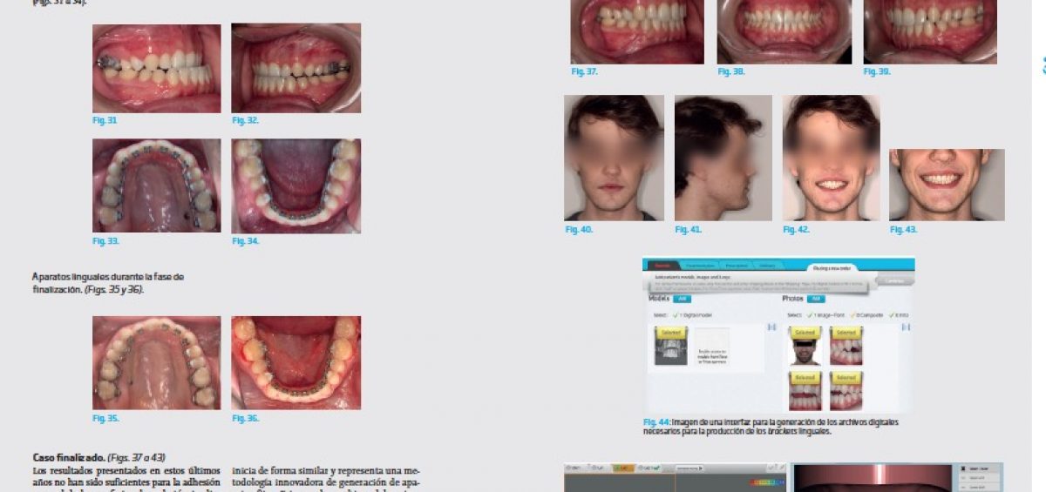Click the 'Fig. 40.' caption label
This screenshot has width=1046, height=492.
coord(579,229)
